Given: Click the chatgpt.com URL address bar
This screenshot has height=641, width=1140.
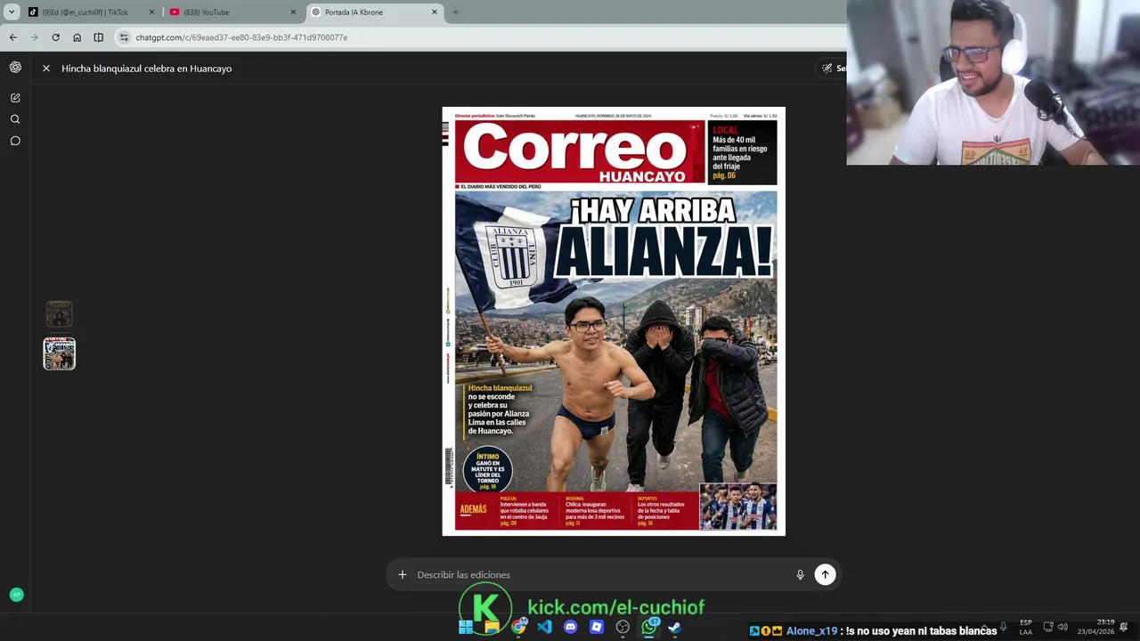Looking at the screenshot, I should coord(481,37).
